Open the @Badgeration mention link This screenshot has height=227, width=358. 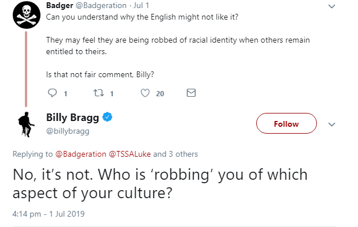80,154
